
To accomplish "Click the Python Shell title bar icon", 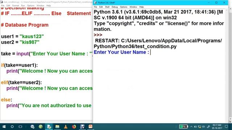I will click(95, 3).
